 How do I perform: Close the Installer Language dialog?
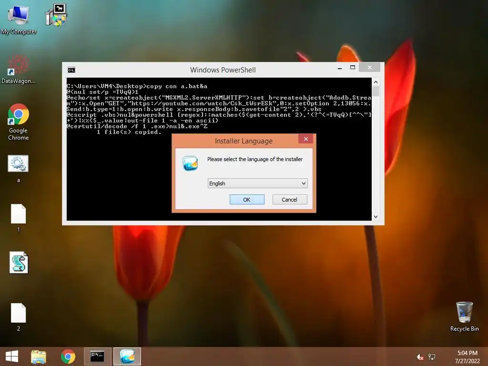(x=305, y=139)
